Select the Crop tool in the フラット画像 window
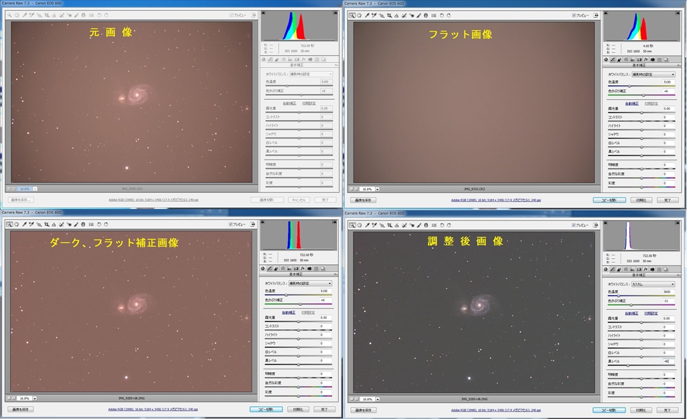Screen dimensions: 687x419 point(389,15)
